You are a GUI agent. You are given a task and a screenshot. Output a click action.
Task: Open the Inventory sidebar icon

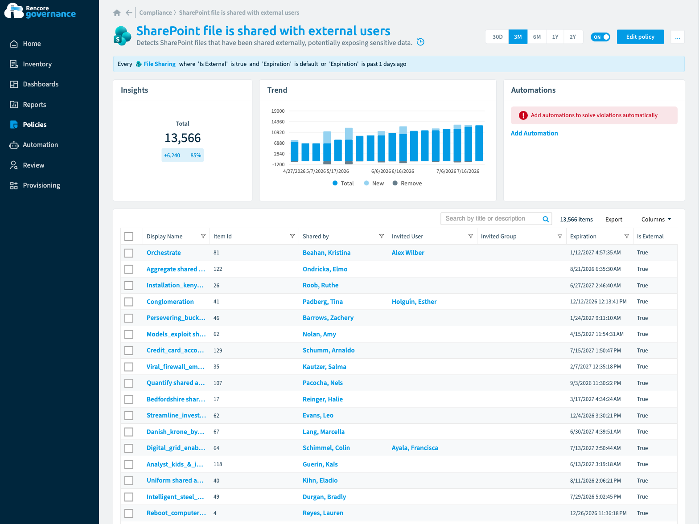pos(14,64)
